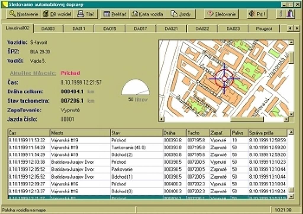Click the Aktuálne hlásenie link

pyautogui.click(x=33, y=73)
